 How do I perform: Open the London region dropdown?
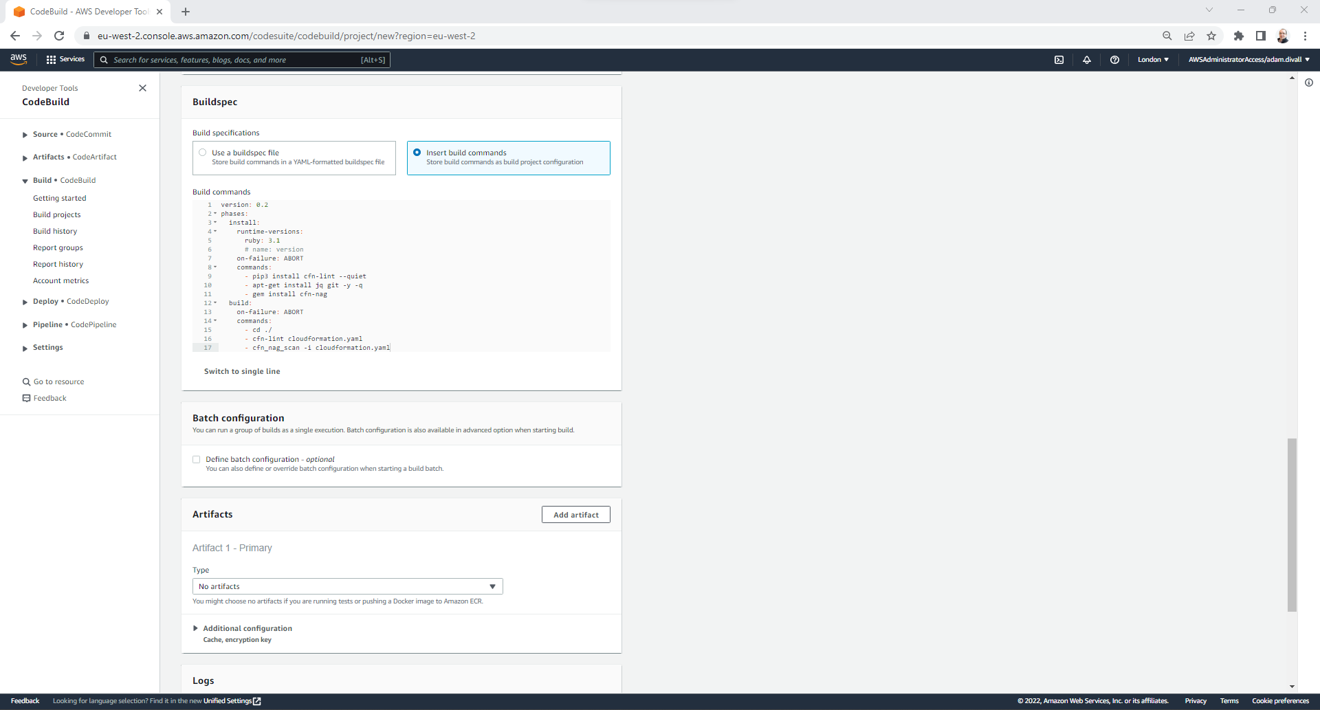(1153, 60)
